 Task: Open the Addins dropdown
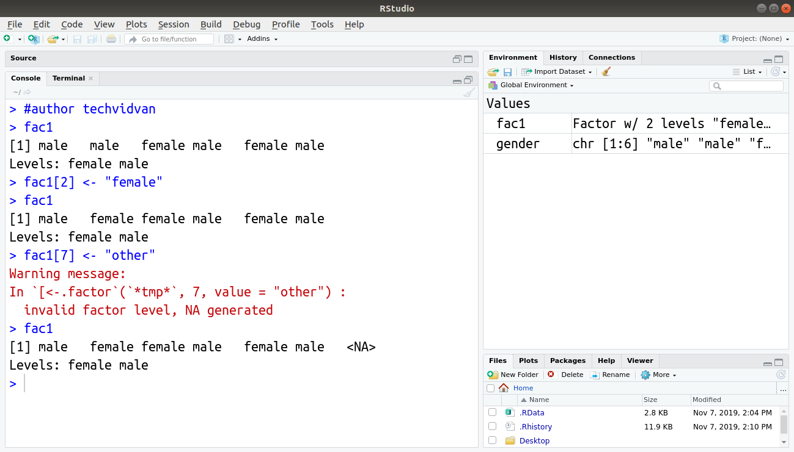[x=262, y=39]
